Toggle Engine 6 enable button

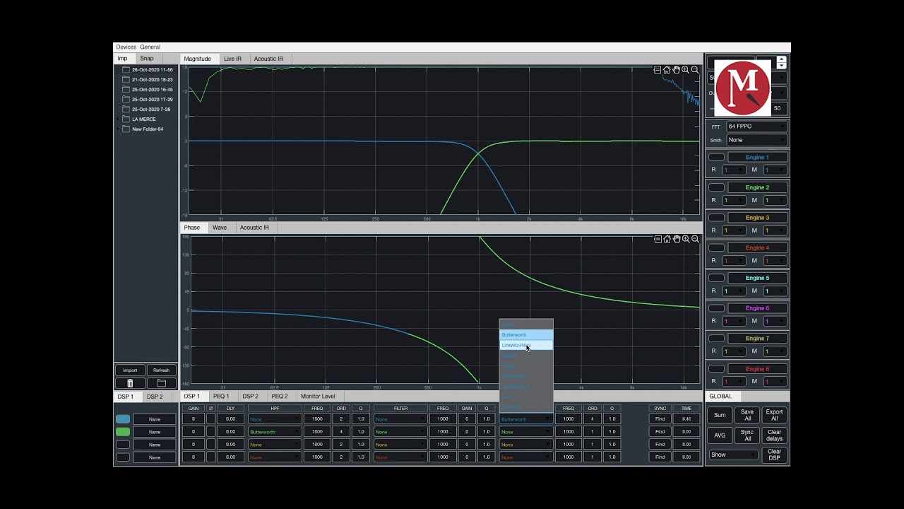[716, 308]
